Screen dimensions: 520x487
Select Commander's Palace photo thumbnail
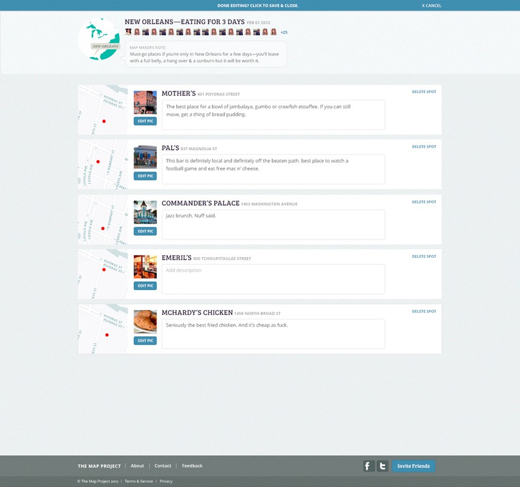(x=145, y=212)
